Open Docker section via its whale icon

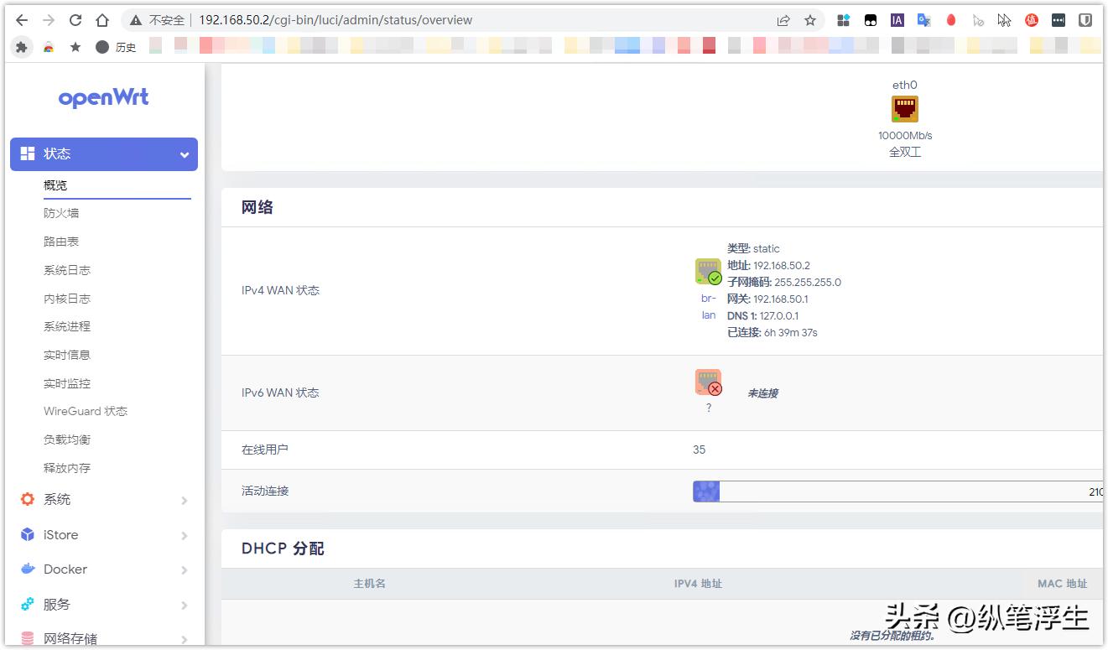[26, 569]
